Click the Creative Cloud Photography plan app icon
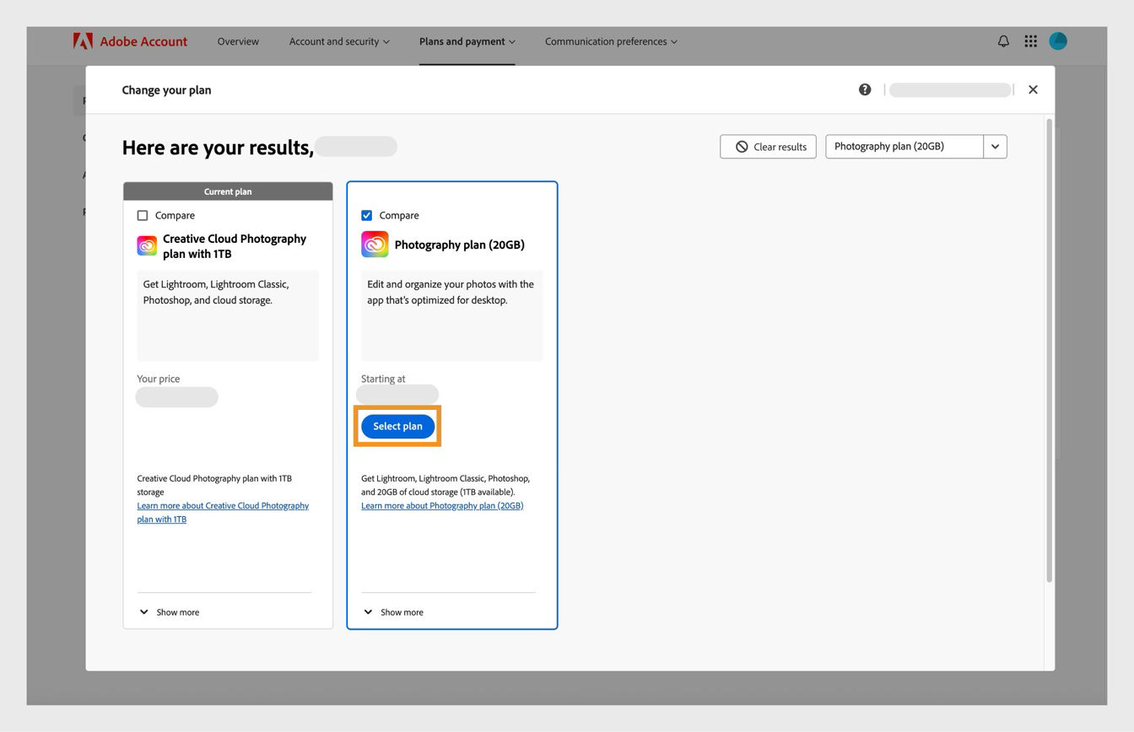1134x732 pixels. tap(146, 245)
